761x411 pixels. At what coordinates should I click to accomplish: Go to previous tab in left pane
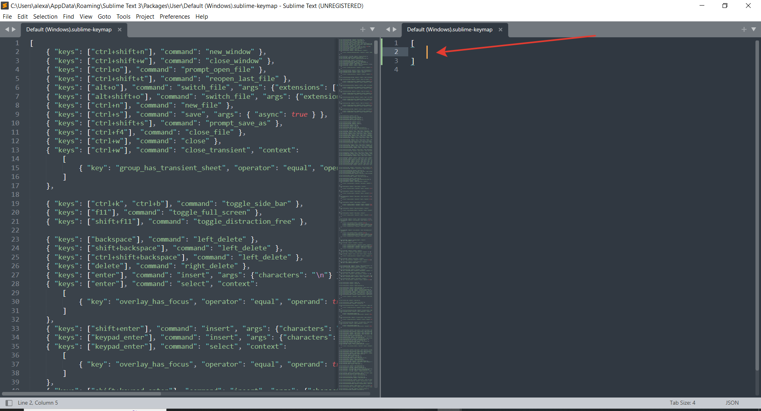tap(7, 29)
